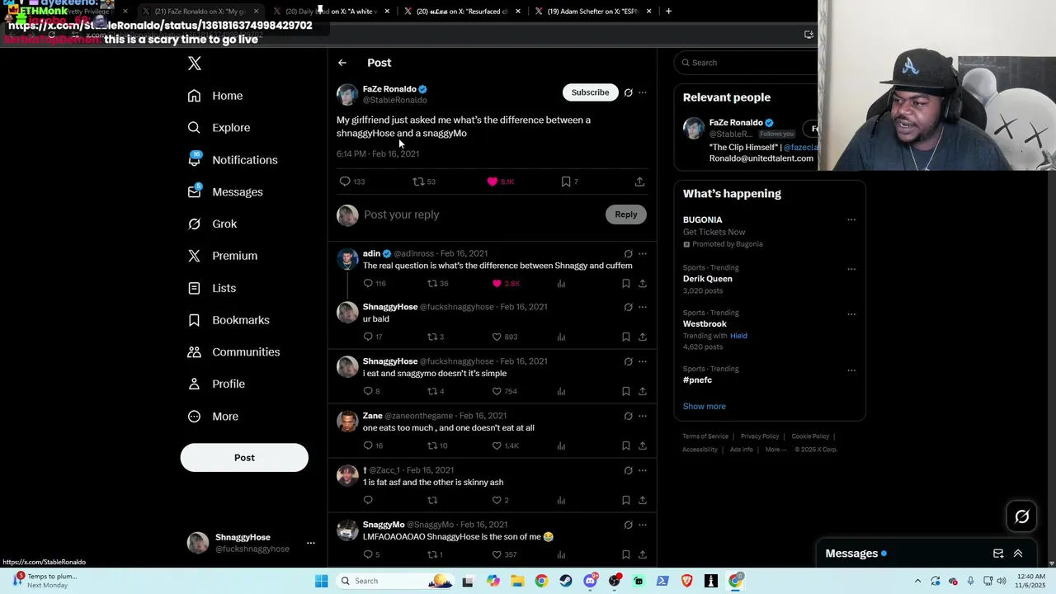The image size is (1056, 594).
Task: Toggle the like heart showing 8.1K
Action: click(x=500, y=181)
